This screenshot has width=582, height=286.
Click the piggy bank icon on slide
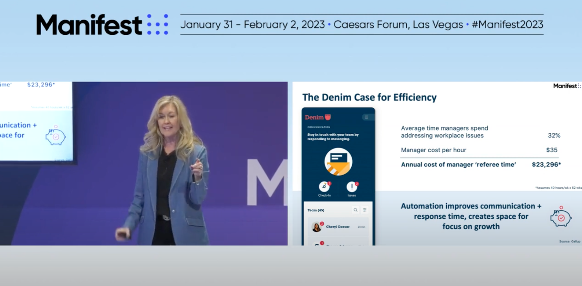(561, 217)
